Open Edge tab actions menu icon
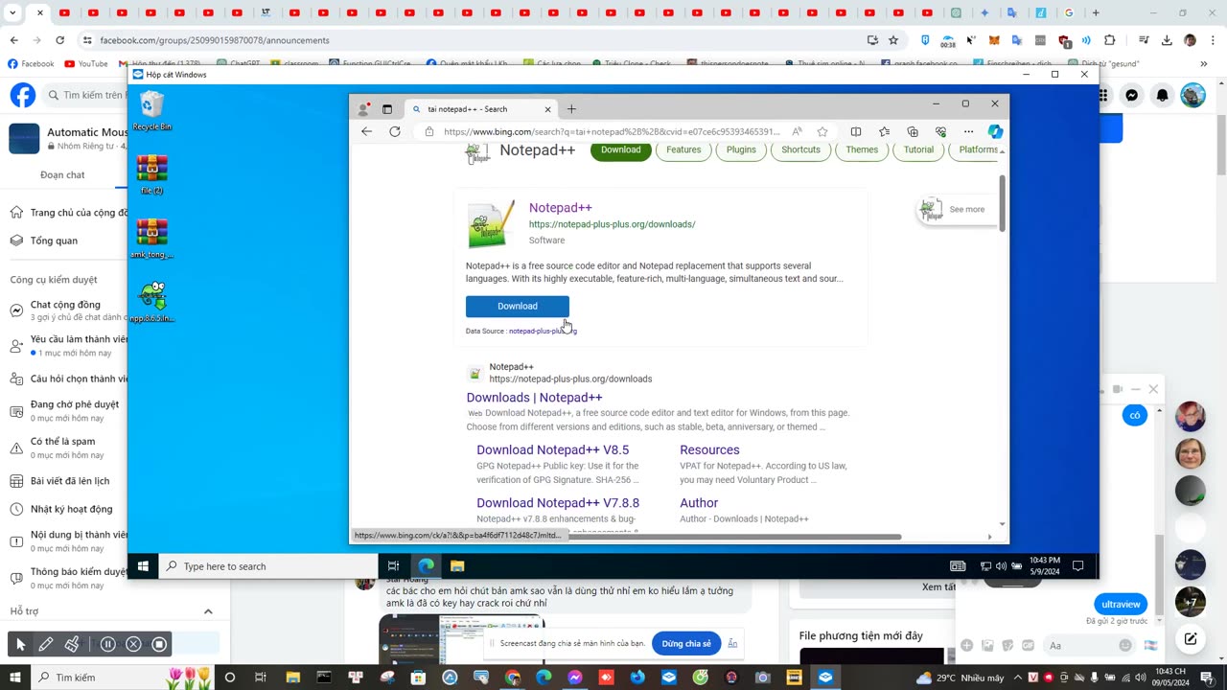 (x=387, y=109)
